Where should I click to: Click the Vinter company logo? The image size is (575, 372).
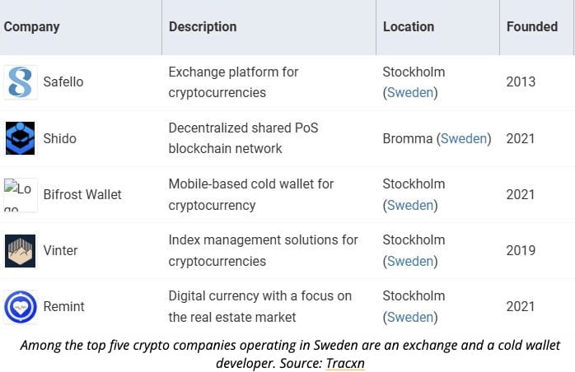(20, 250)
